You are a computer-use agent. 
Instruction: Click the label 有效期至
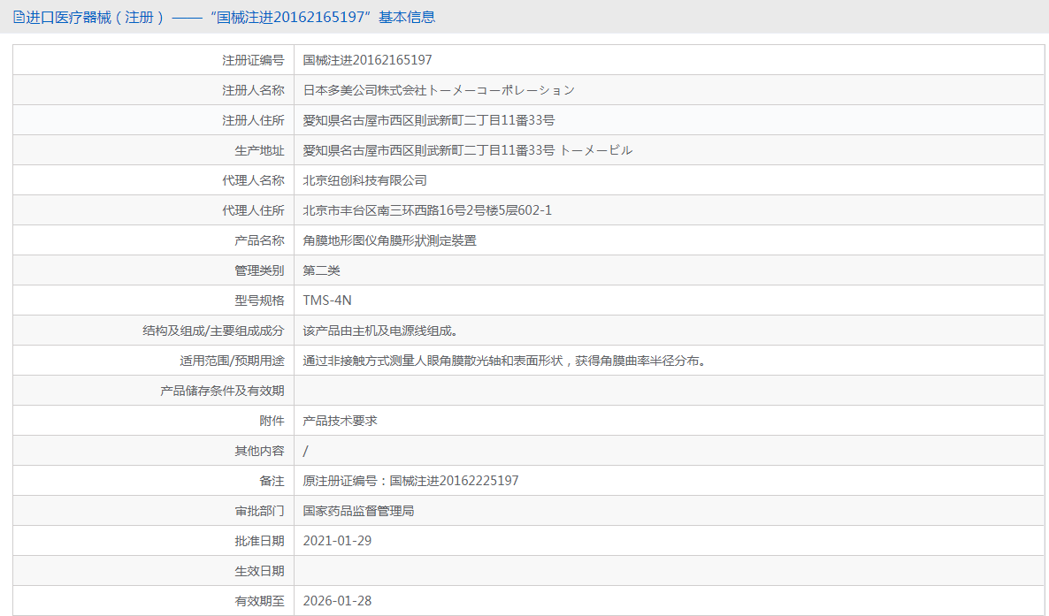259,602
